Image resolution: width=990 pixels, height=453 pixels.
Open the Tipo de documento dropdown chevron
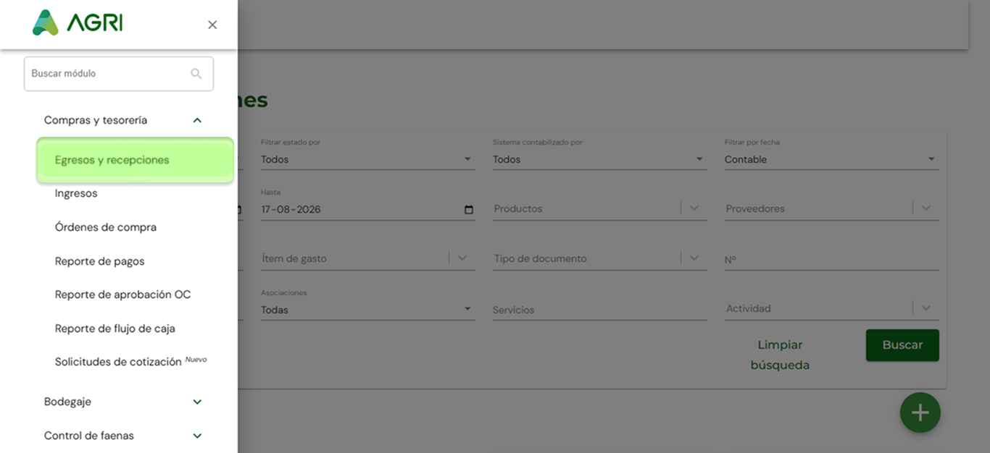(694, 258)
